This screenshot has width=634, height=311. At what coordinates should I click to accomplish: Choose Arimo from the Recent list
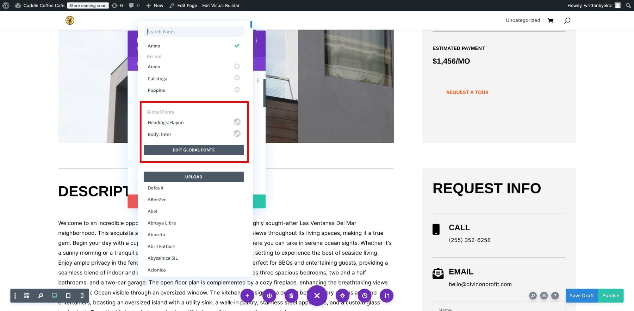[x=194, y=66]
